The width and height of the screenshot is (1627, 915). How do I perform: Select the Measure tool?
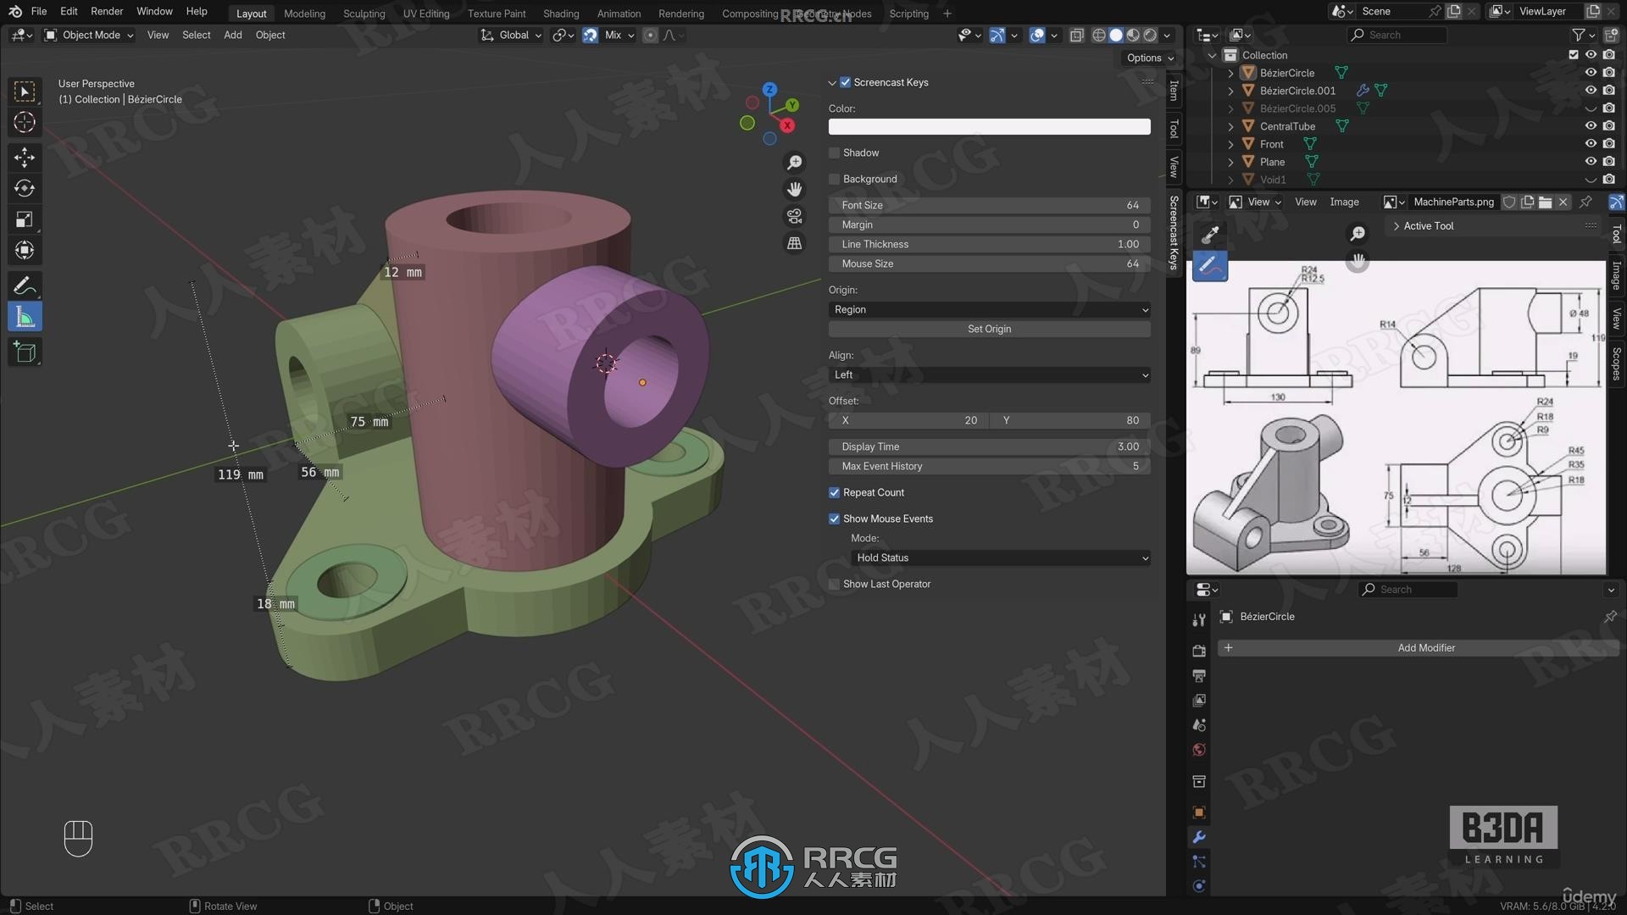pos(25,317)
